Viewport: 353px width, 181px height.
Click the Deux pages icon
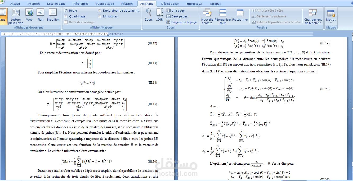168,16
